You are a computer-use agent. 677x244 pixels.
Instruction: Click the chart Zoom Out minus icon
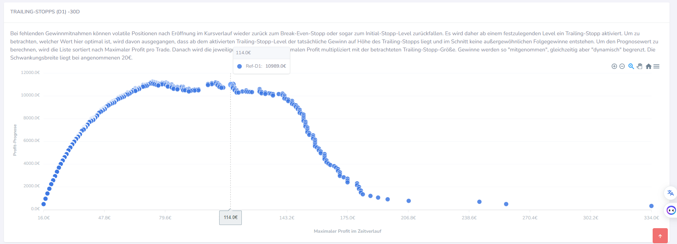pos(622,66)
